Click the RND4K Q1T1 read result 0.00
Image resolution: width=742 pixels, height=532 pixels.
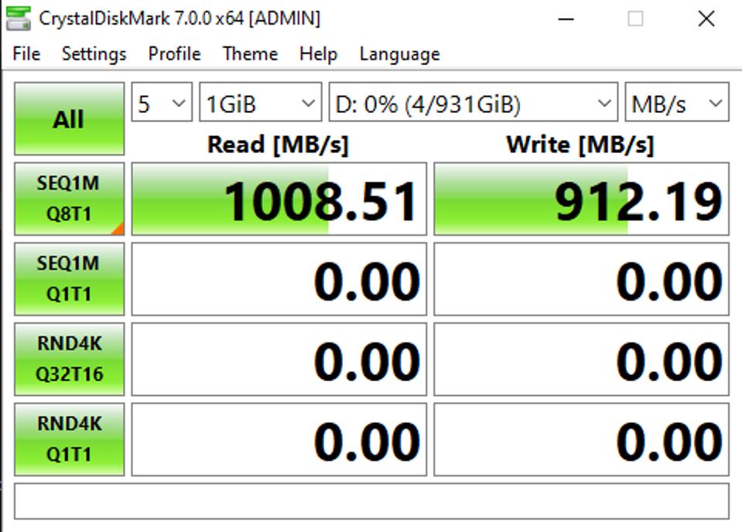click(279, 439)
